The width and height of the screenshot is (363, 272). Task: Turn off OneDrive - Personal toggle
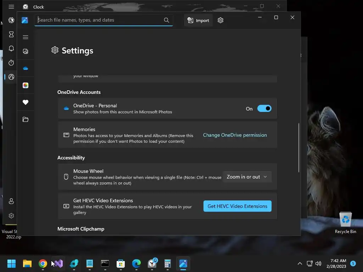(264, 108)
